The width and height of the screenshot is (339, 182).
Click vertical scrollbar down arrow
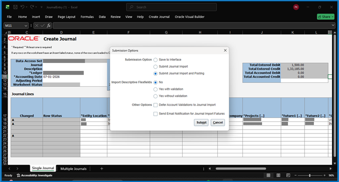coord(335,164)
